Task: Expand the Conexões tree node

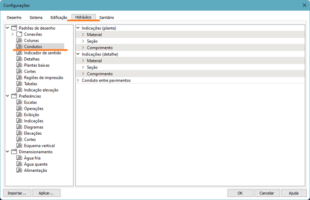Action: click(12, 34)
